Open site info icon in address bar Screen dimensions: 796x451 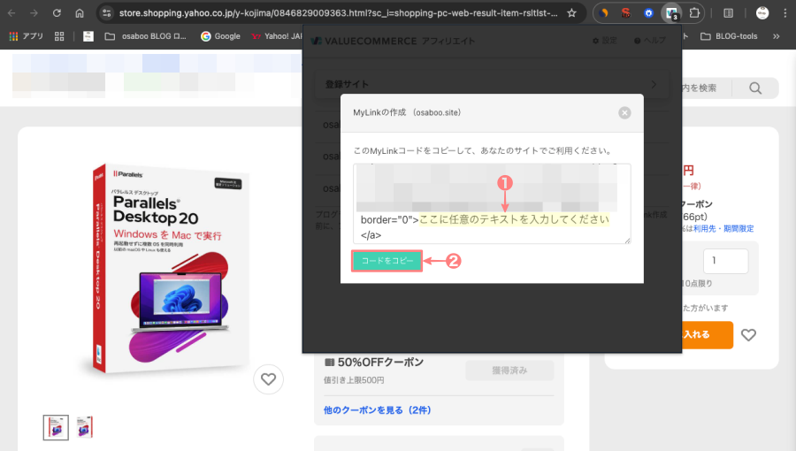tap(107, 13)
